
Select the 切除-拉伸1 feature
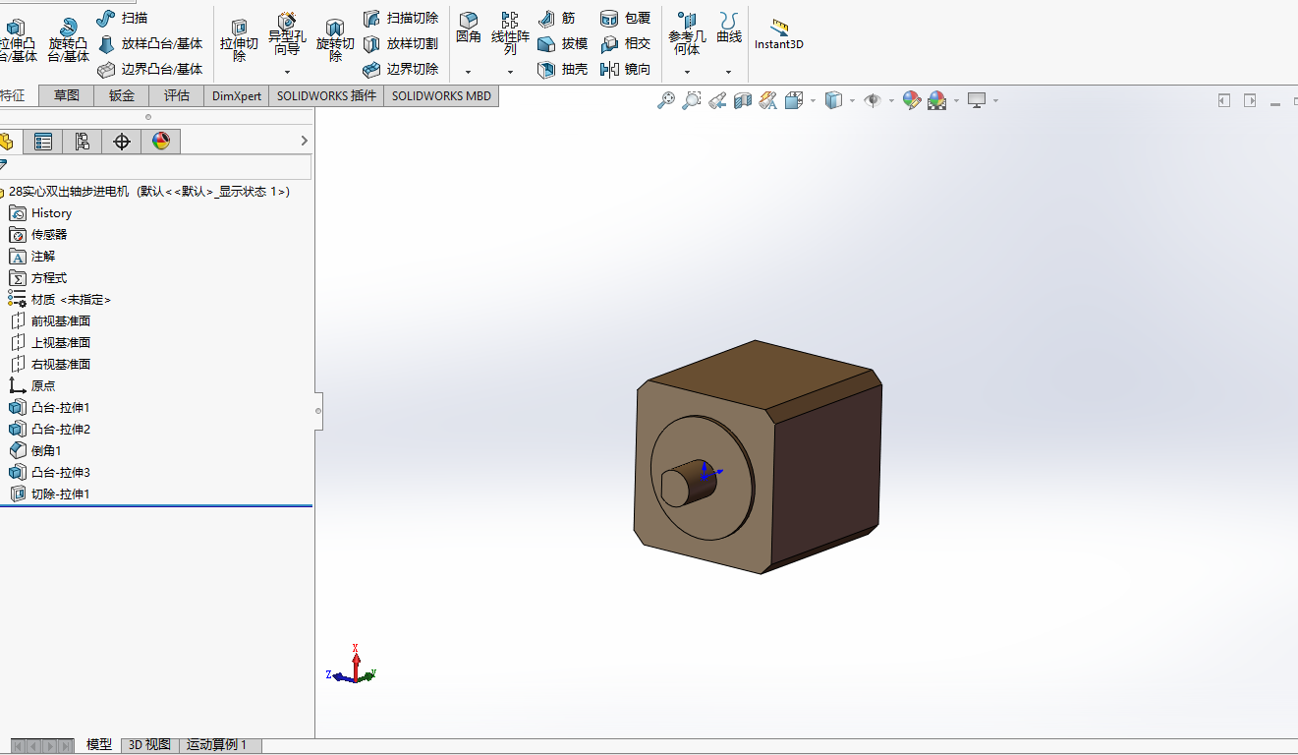tap(50, 494)
